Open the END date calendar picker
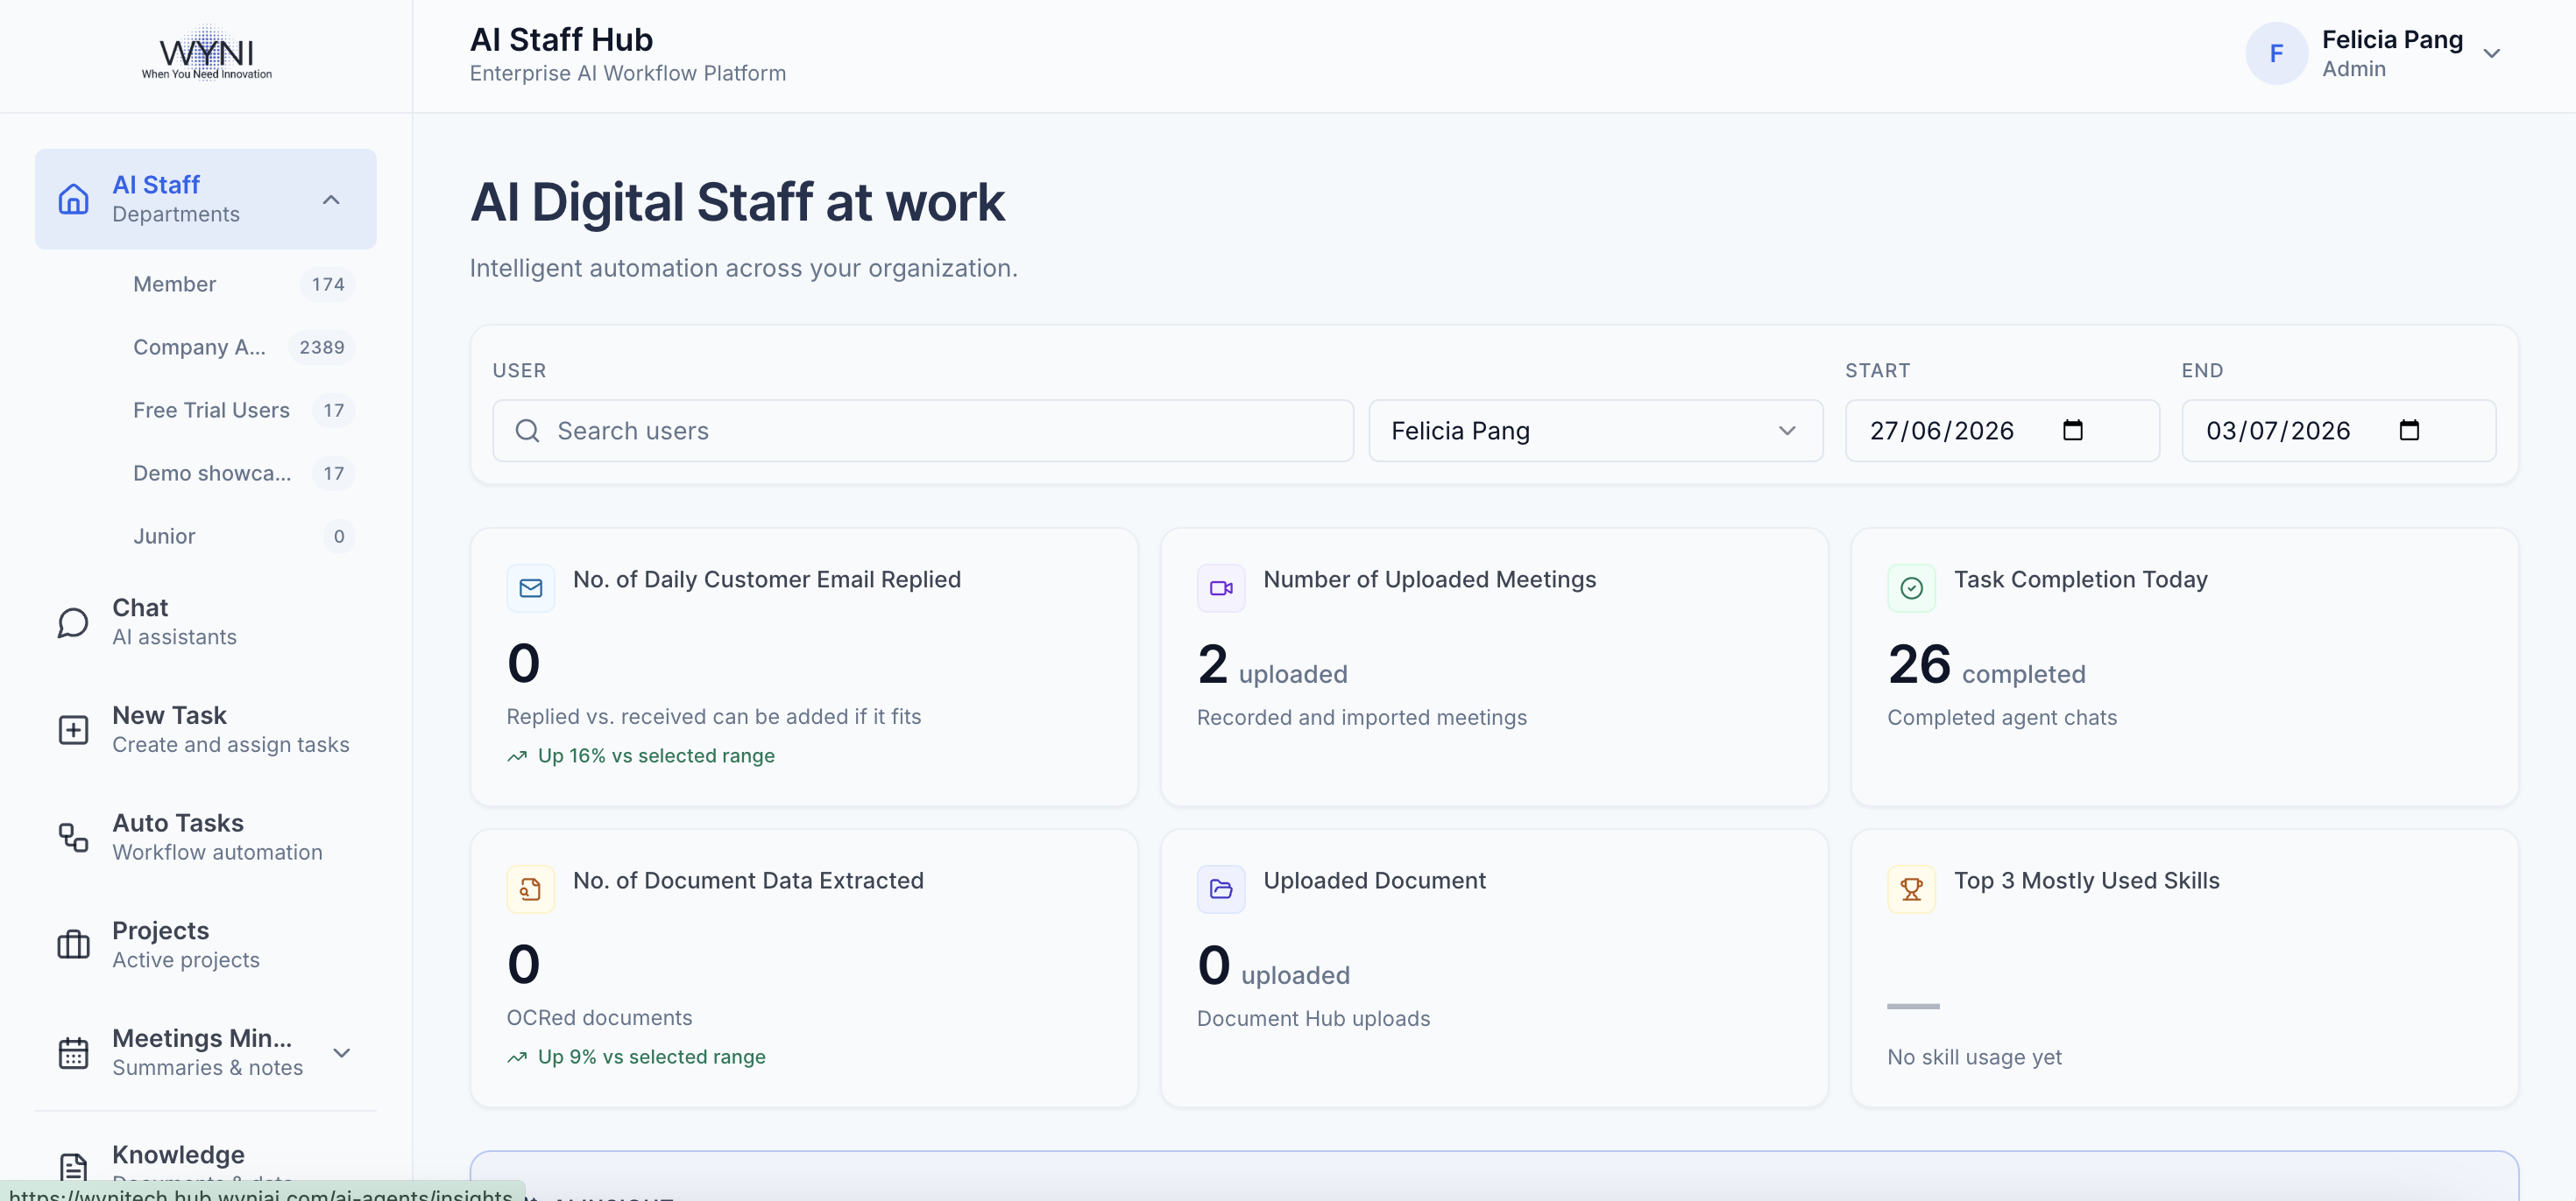This screenshot has height=1201, width=2576. point(2409,431)
